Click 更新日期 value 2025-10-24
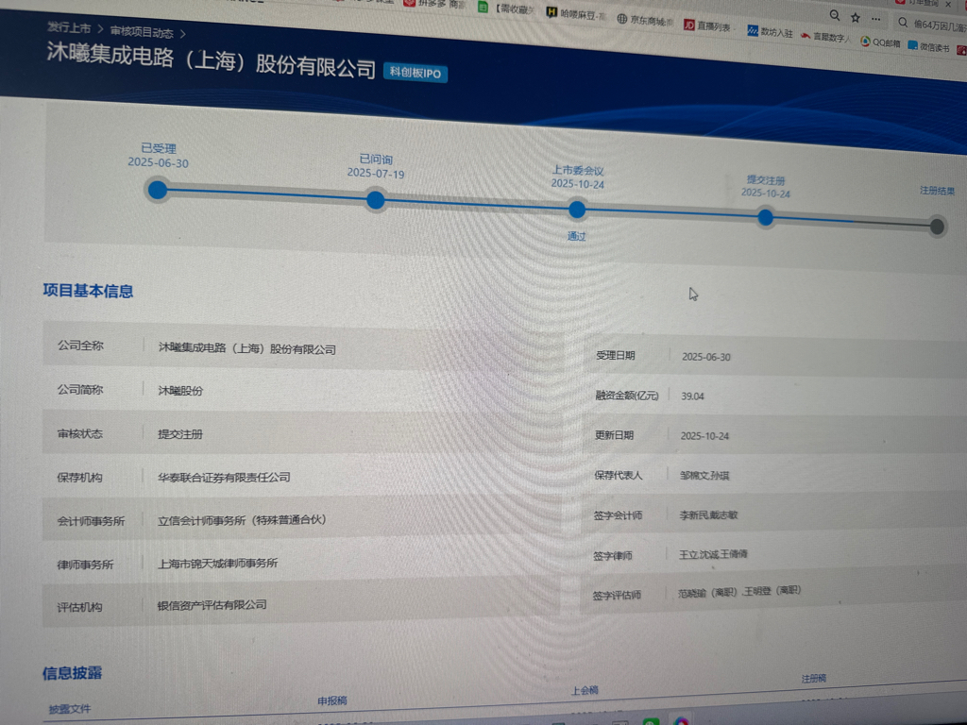 click(704, 436)
